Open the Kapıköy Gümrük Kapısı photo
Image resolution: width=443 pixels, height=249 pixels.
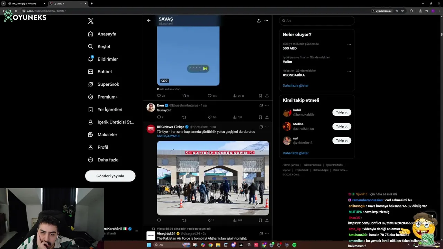[x=213, y=178]
